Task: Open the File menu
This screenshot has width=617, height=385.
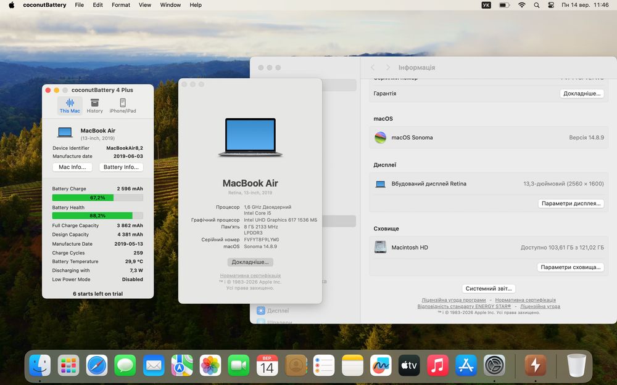Action: click(x=80, y=5)
